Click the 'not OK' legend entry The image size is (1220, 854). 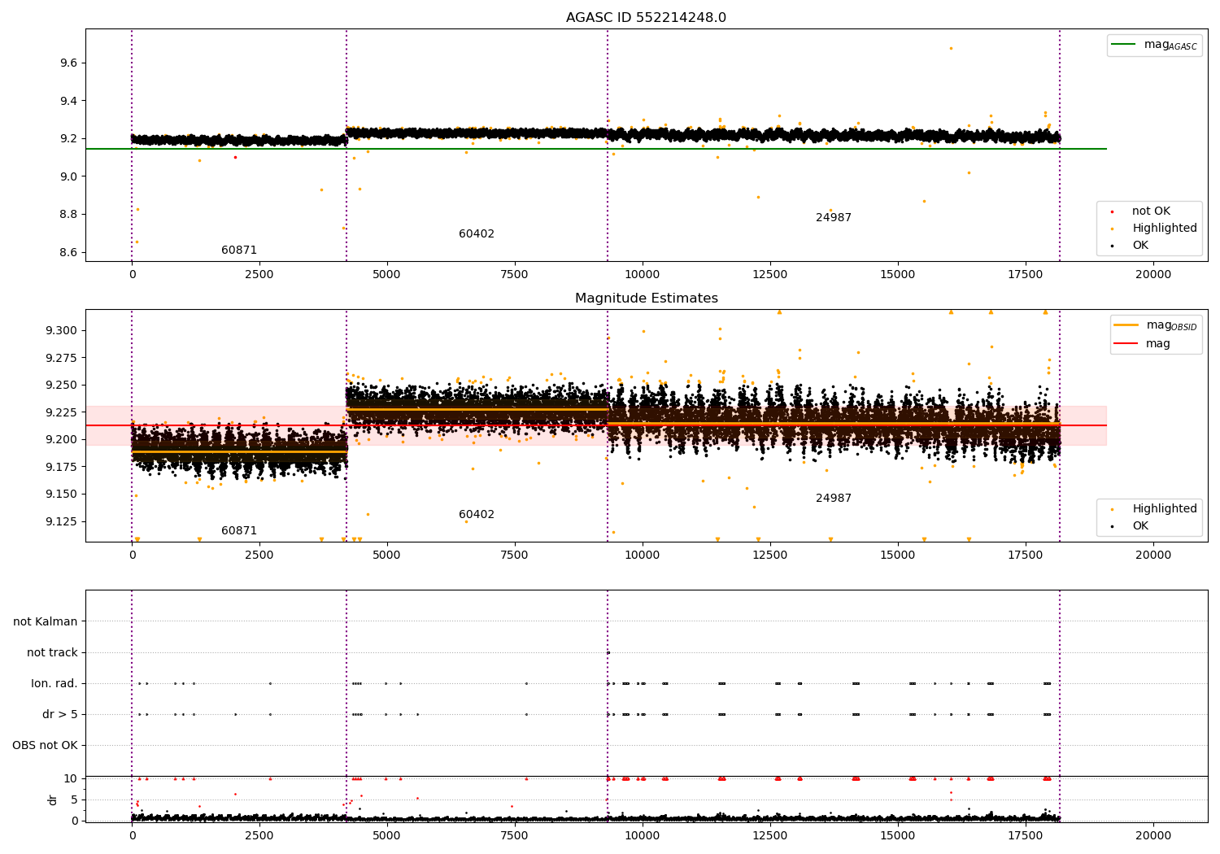(x=1151, y=211)
